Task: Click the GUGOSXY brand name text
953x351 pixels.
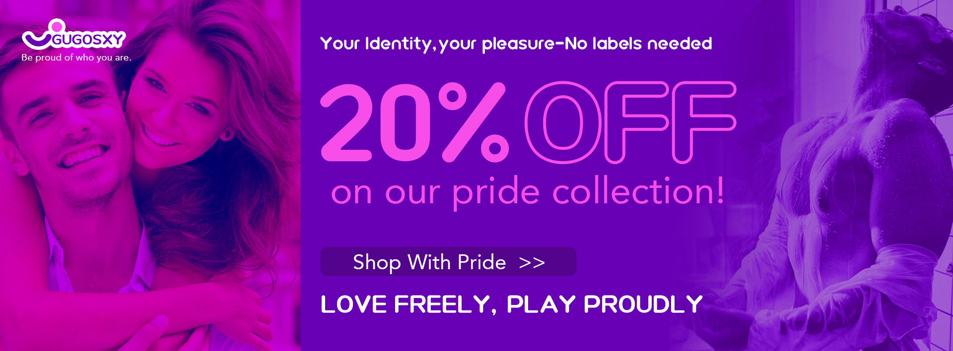Action: tap(88, 39)
